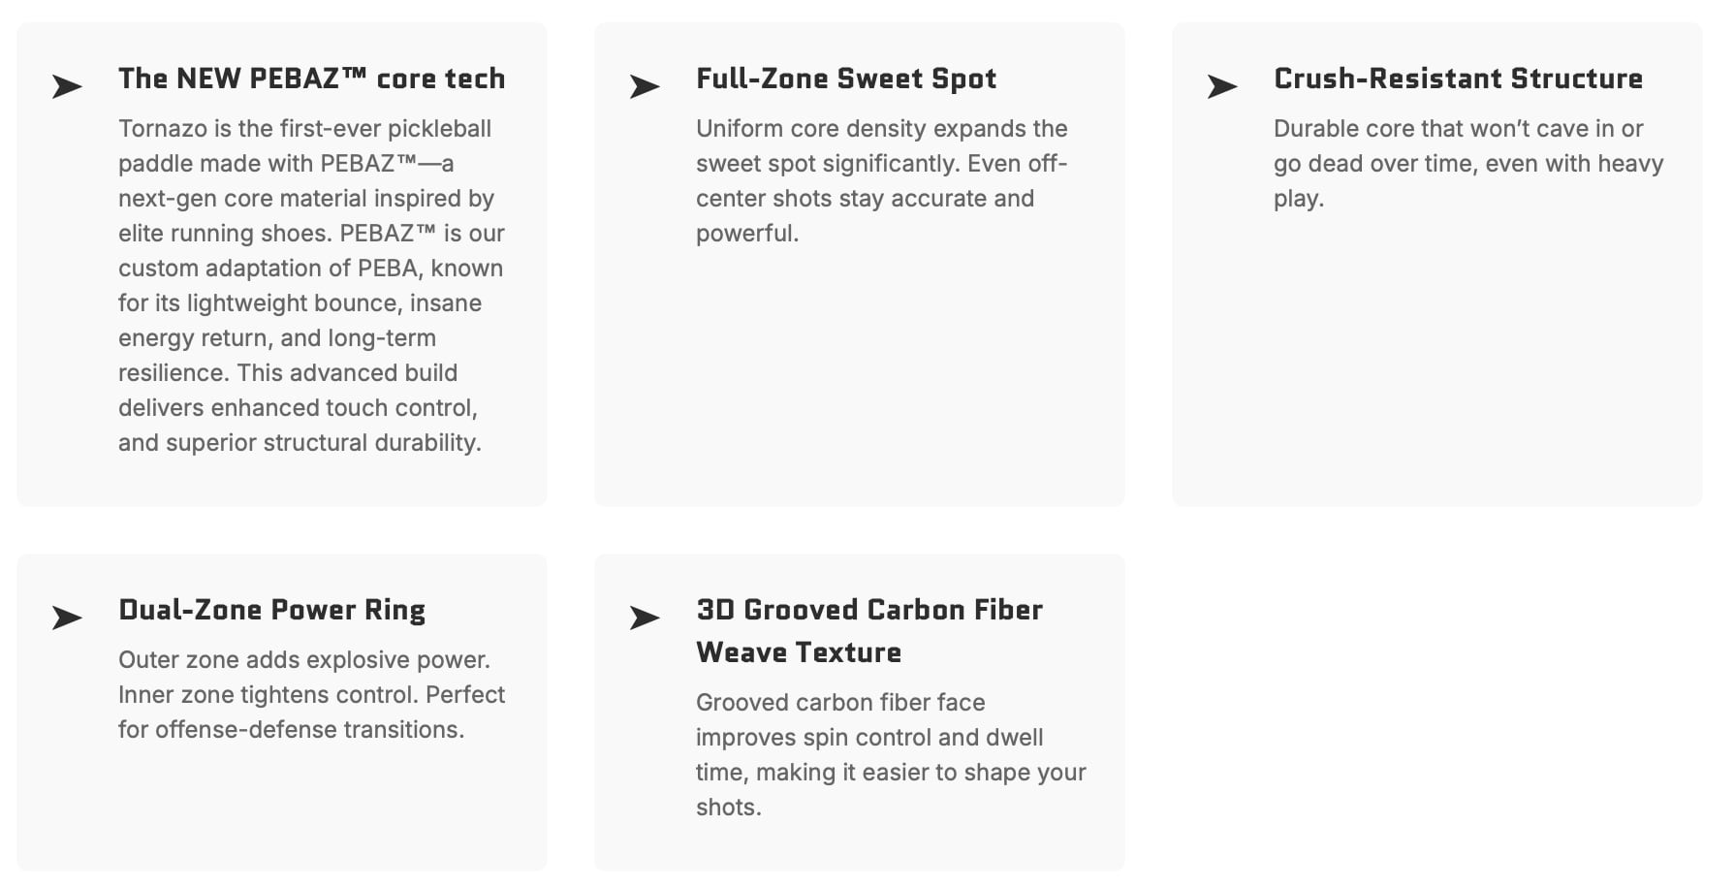The width and height of the screenshot is (1735, 888).
Task: Click the arrow icon beside 3D Grooved Carbon Fiber
Action: click(645, 618)
